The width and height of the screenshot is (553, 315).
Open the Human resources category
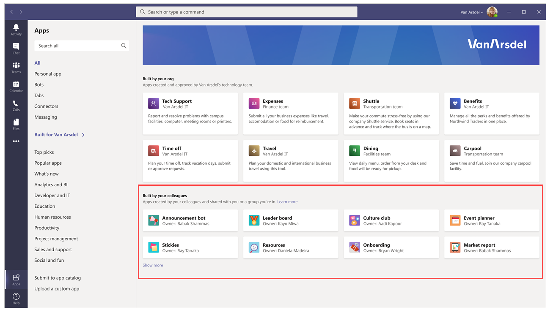[x=52, y=217]
